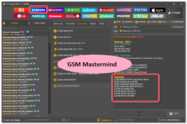Open the Qualcomm Snapdragon section
Screen dimensions: 187x124
point(72,16)
